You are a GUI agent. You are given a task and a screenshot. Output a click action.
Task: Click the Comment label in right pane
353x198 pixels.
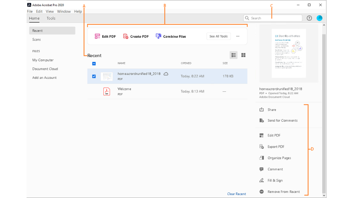coord(275,169)
